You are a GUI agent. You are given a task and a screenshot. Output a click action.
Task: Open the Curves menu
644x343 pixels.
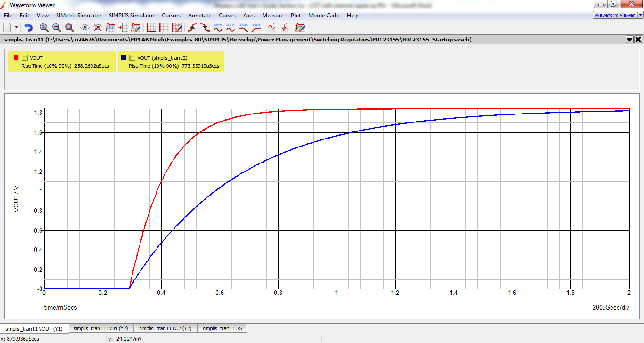click(227, 16)
